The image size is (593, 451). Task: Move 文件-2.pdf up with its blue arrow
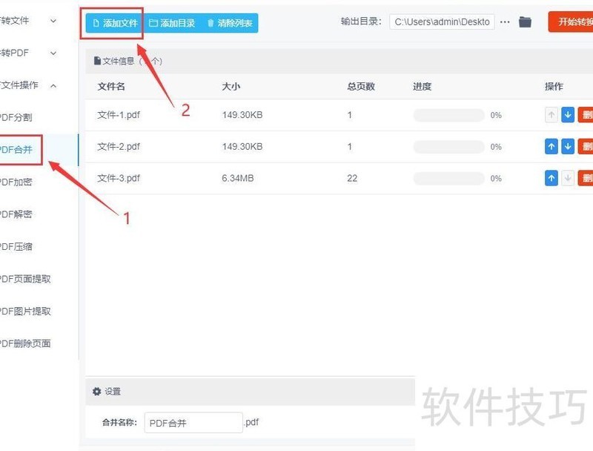pyautogui.click(x=551, y=146)
